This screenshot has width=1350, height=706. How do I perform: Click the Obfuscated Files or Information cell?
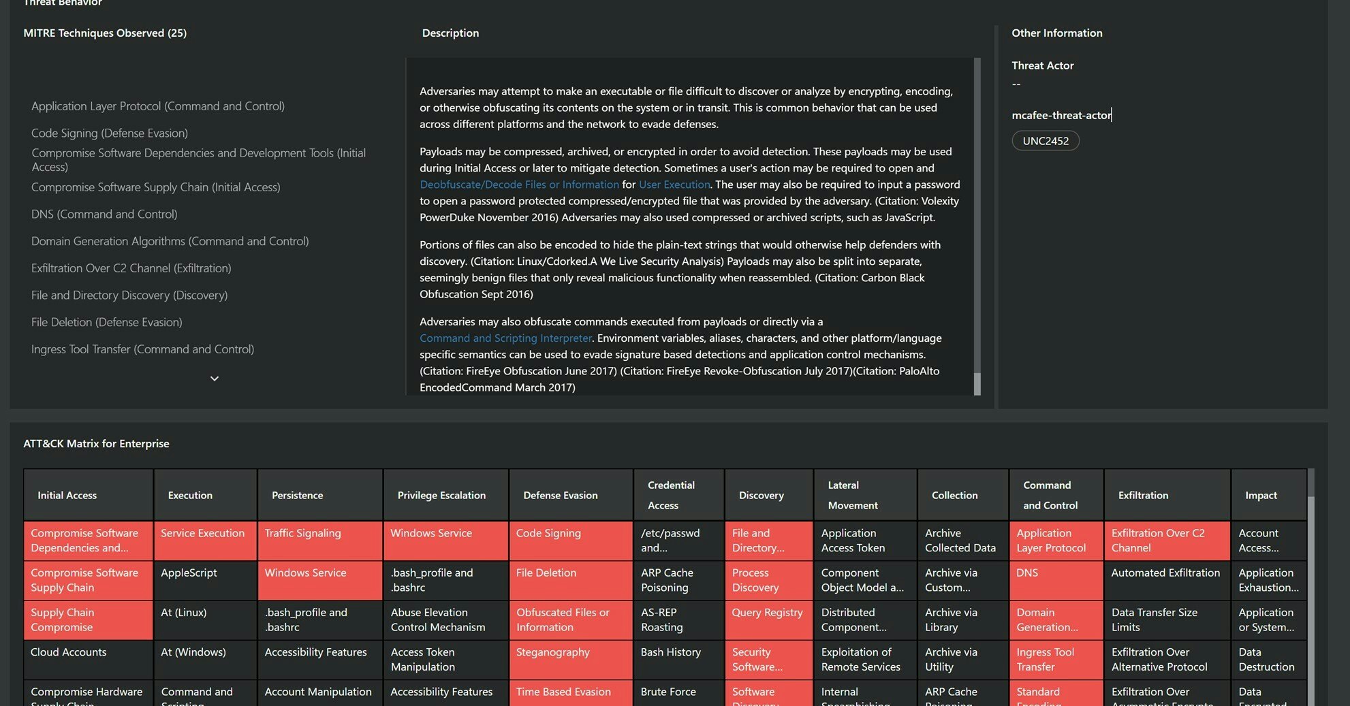571,620
